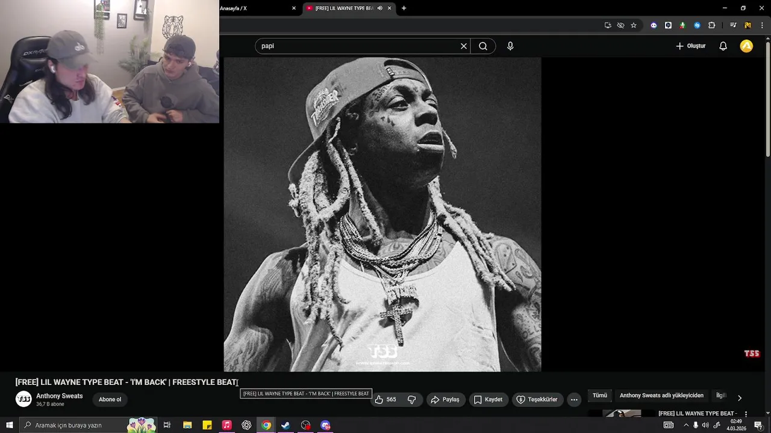Screen dimensions: 771x433
Task: Open the Oluştur create menu
Action: 690,46
